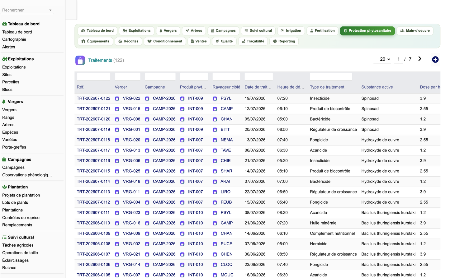Open the Protection phytosanitaire tab
The image size is (450, 278).
pyautogui.click(x=367, y=31)
